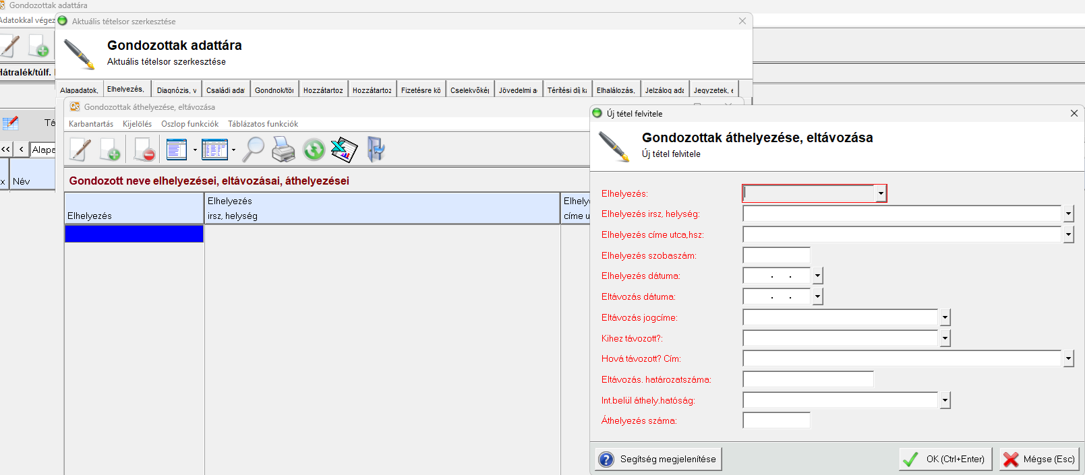The image size is (1085, 475).
Task: Click the green refresh icon
Action: [x=314, y=150]
